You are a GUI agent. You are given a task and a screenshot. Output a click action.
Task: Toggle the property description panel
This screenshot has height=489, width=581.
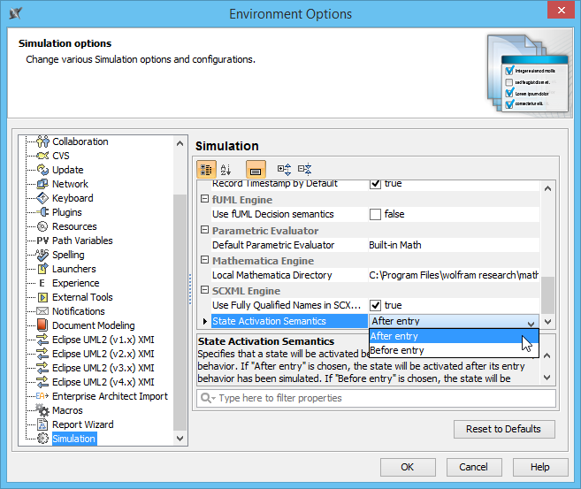pos(255,168)
